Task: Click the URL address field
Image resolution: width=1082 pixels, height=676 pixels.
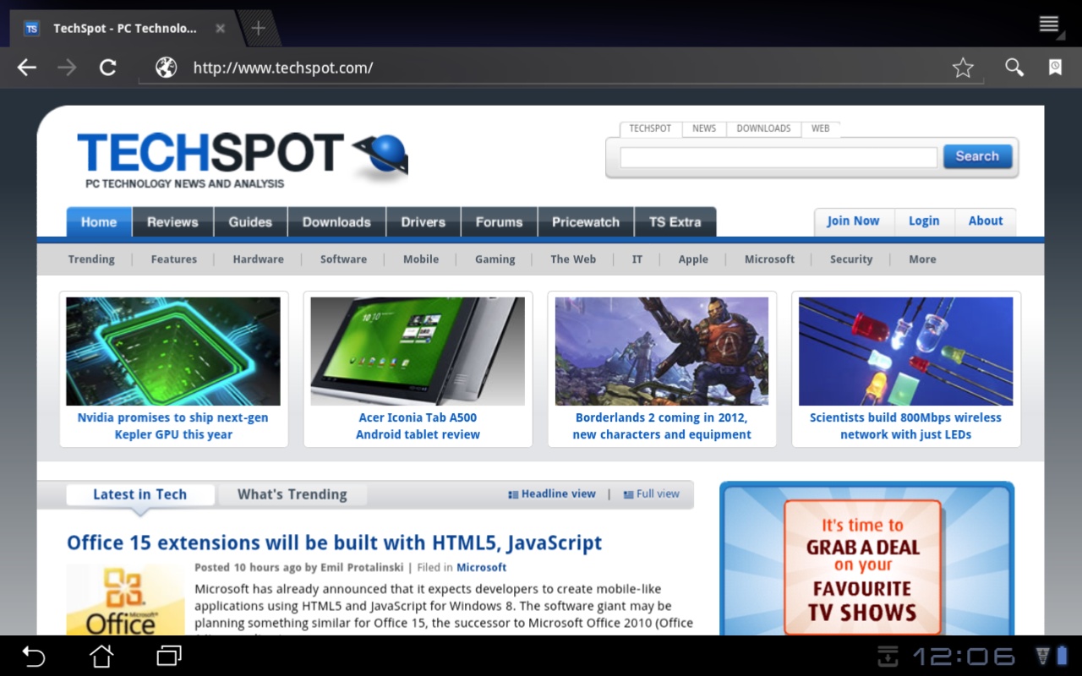Action: (x=560, y=68)
